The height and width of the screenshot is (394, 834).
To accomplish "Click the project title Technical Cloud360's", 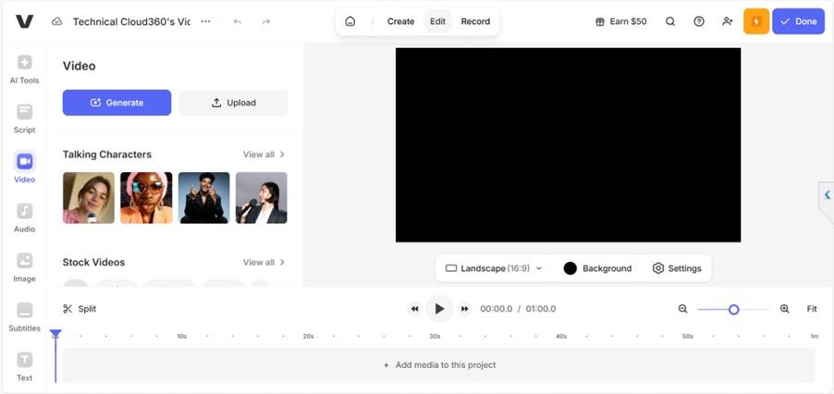I will point(131,22).
